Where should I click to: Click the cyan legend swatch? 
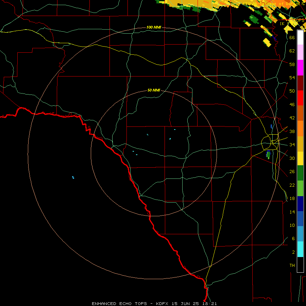(x=300, y=249)
